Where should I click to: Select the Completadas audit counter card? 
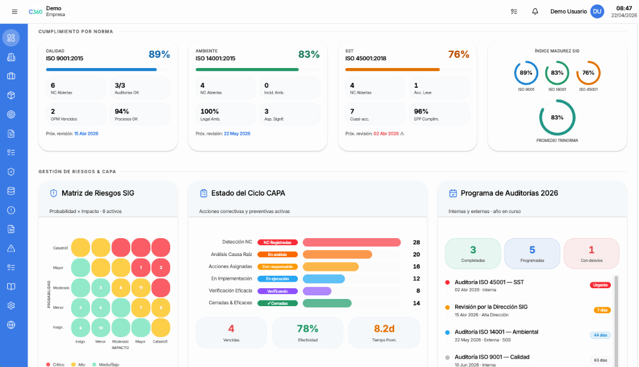point(473,254)
